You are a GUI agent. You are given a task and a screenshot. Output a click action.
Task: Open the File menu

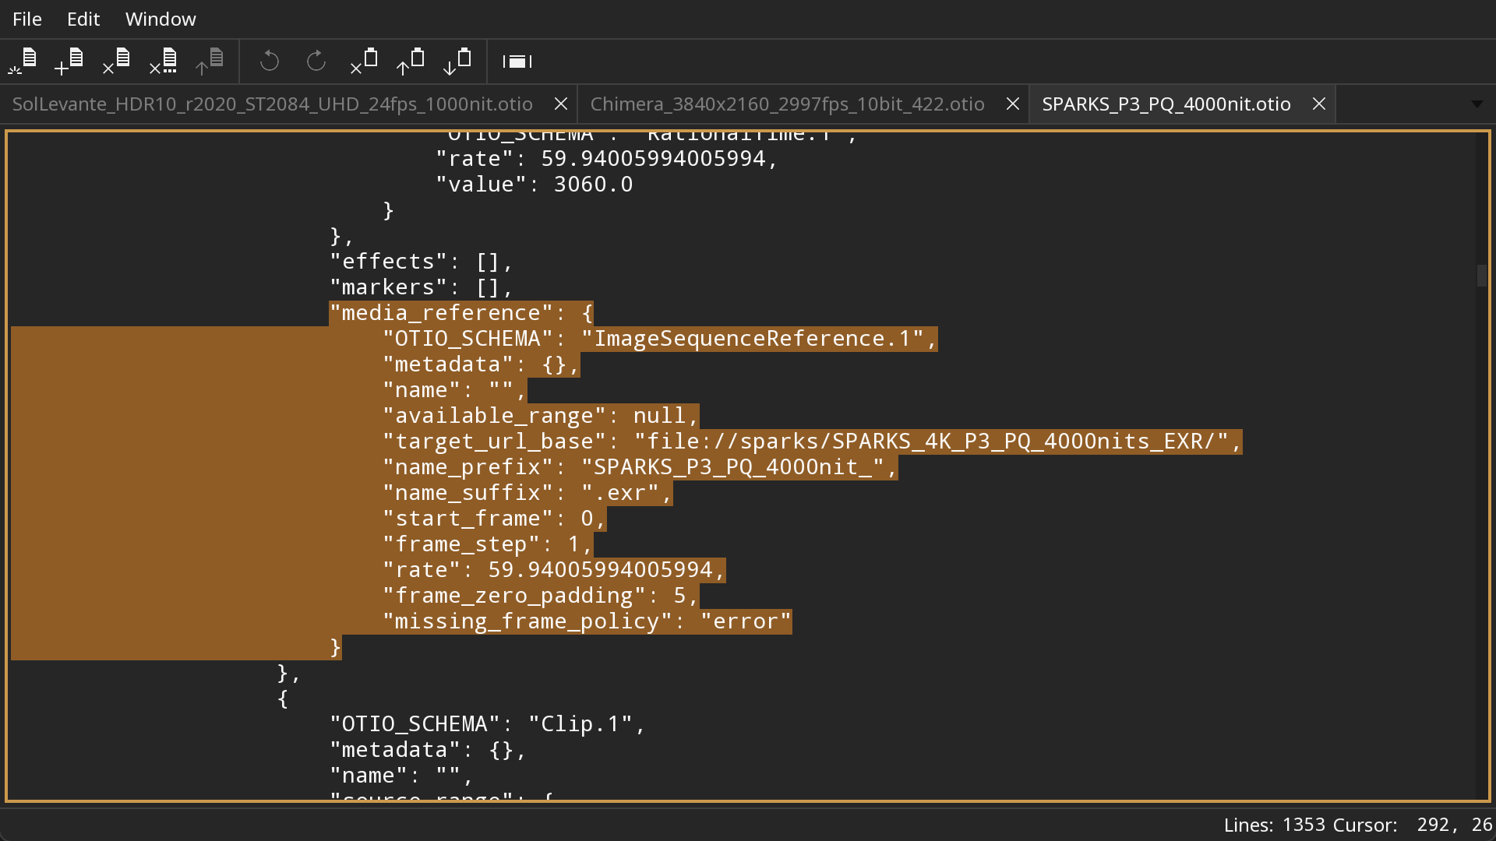click(x=27, y=19)
